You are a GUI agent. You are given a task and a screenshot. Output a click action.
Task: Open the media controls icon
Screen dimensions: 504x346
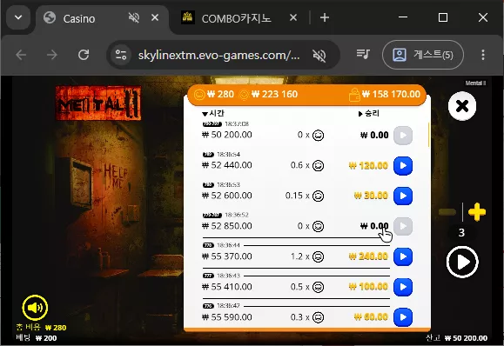tap(363, 54)
